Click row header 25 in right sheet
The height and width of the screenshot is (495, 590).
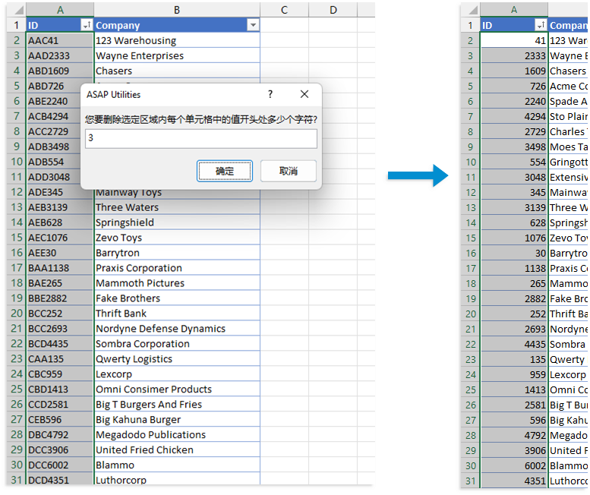click(x=471, y=389)
